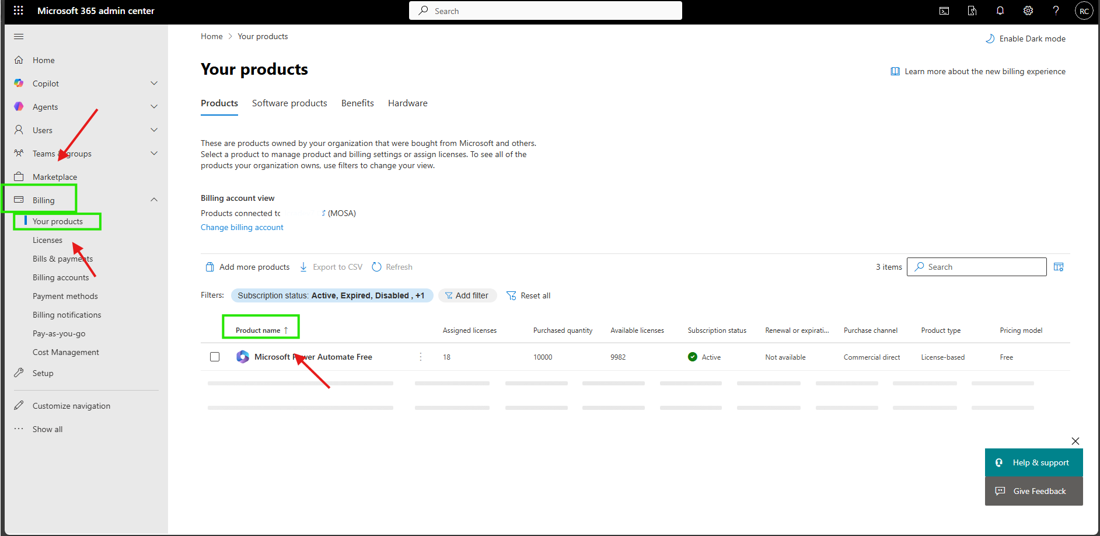The image size is (1100, 536).
Task: Switch to the Software products tab
Action: pos(289,103)
